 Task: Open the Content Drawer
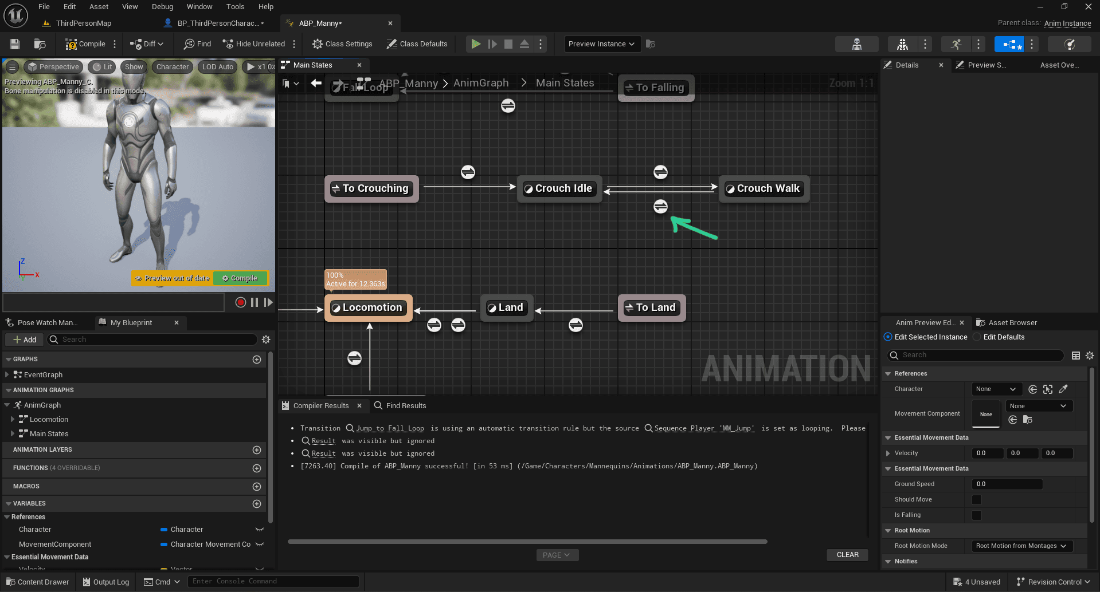click(37, 582)
